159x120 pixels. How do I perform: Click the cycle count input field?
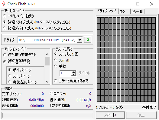(66, 73)
